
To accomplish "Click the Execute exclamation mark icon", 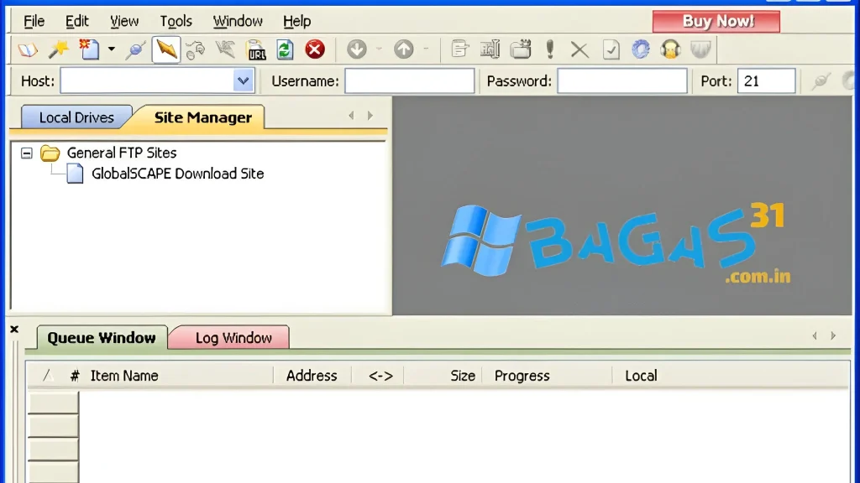I will (550, 49).
